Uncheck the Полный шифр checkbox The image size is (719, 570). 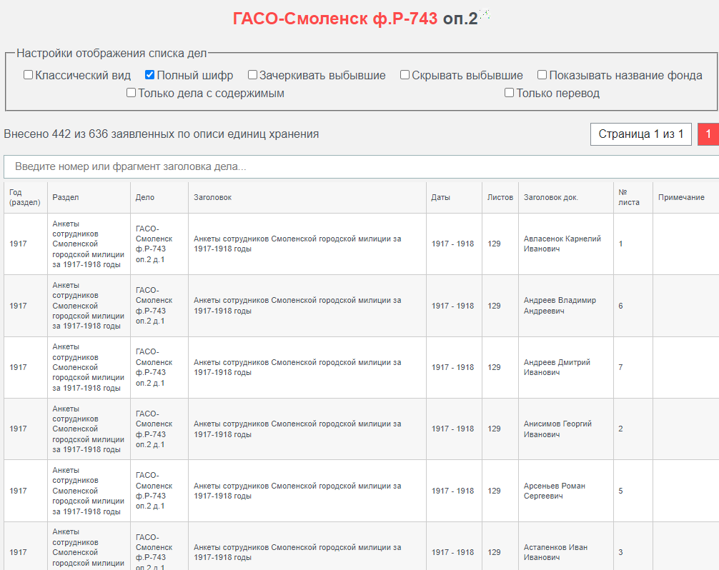coord(149,75)
